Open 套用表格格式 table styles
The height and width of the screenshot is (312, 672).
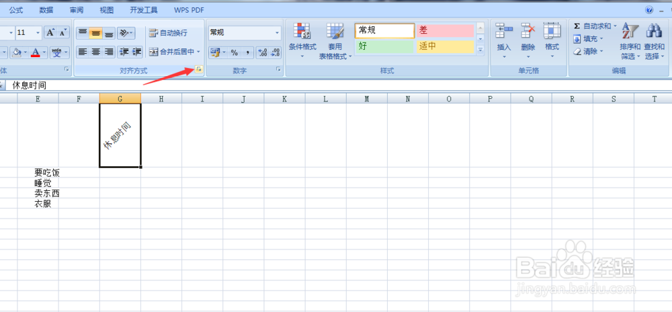[x=335, y=41]
